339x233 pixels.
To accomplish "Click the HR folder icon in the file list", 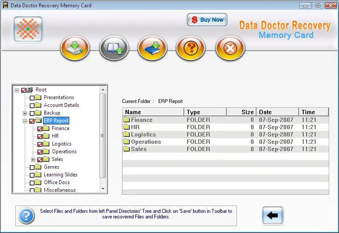I will [127, 127].
